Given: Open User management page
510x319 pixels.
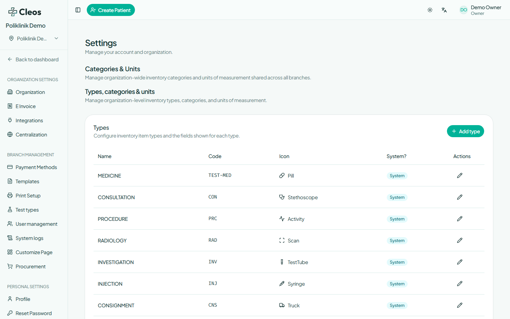Looking at the screenshot, I should point(32,224).
